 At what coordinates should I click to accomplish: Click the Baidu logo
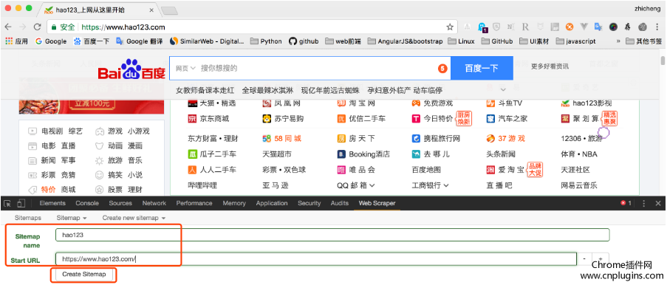coord(131,69)
